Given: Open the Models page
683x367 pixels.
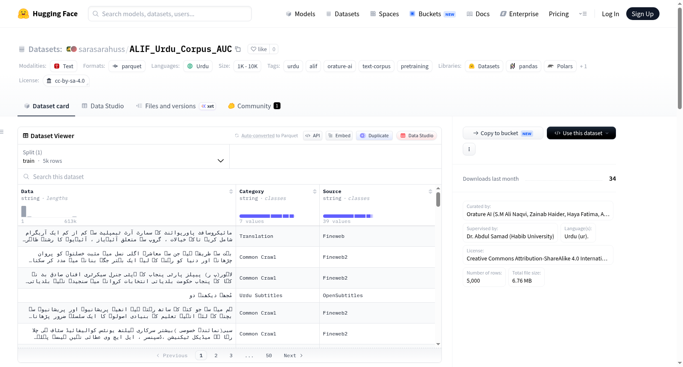Looking at the screenshot, I should pyautogui.click(x=301, y=14).
